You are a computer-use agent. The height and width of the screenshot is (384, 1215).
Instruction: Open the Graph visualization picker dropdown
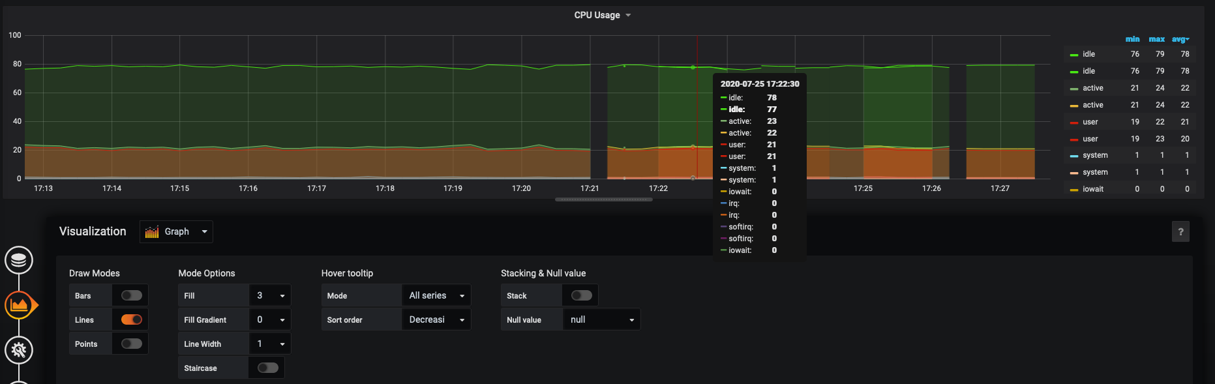tap(176, 231)
